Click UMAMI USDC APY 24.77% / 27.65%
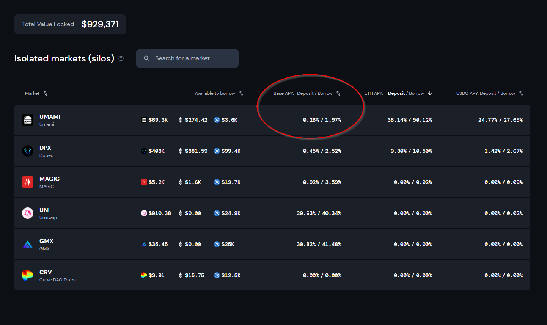The width and height of the screenshot is (547, 325). 500,120
